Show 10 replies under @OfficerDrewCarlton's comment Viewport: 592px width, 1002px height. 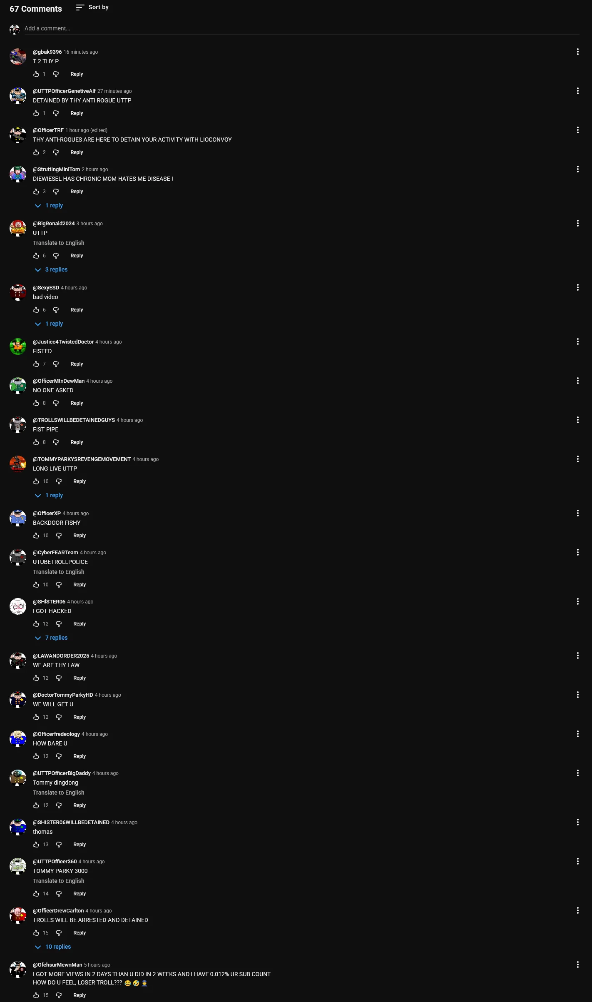(x=53, y=947)
